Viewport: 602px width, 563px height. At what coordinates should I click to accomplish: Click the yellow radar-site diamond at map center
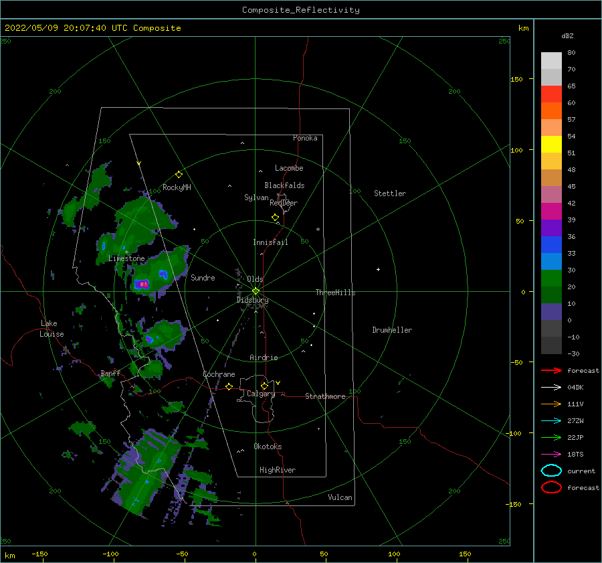click(256, 291)
